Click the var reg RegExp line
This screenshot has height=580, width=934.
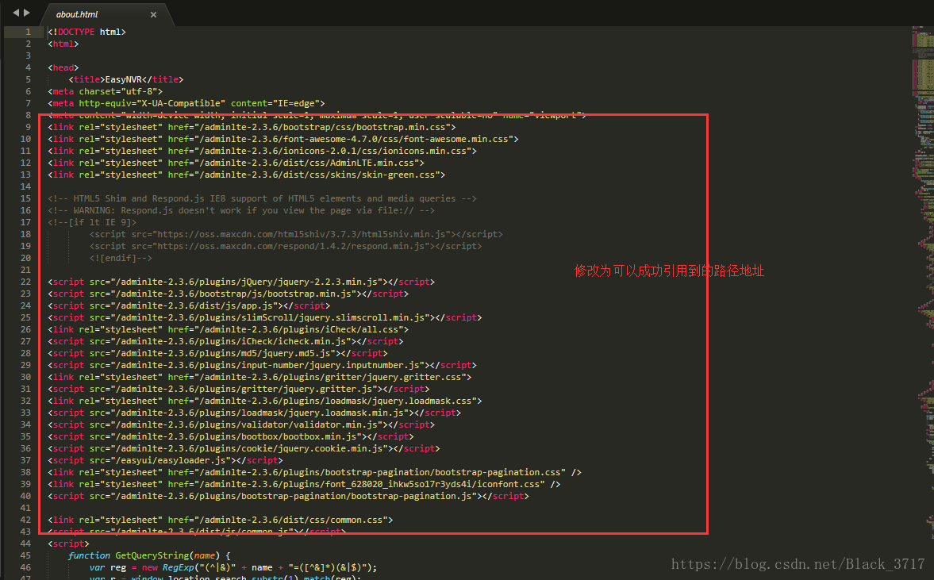(x=233, y=567)
